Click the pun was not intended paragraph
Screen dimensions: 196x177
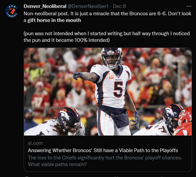106,37
